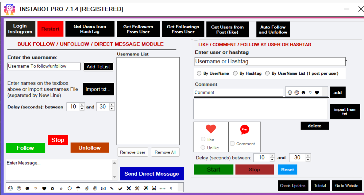Enable the Comment checkbox

pos(232,143)
